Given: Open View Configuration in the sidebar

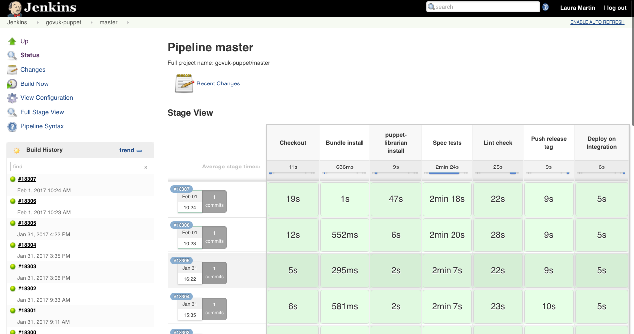Looking at the screenshot, I should [x=47, y=98].
